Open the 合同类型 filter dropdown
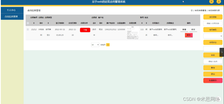The width and height of the screenshot is (224, 104). pyautogui.click(x=213, y=36)
